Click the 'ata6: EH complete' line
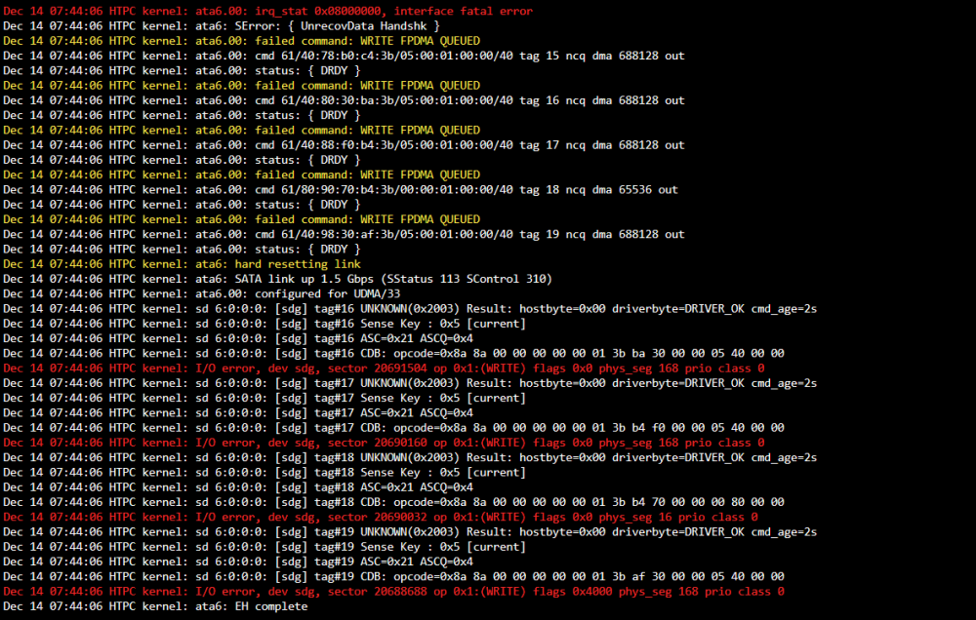 click(x=155, y=606)
